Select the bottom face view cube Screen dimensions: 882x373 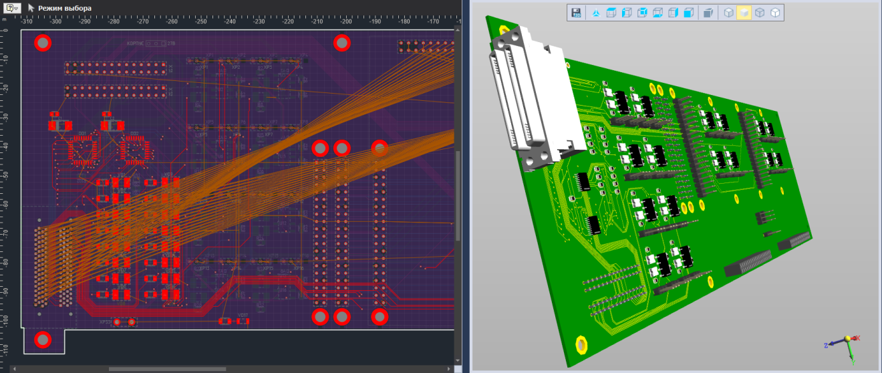click(x=657, y=13)
